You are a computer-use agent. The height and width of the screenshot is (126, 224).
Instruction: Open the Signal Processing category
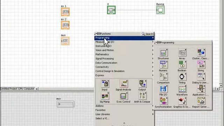click(124, 58)
